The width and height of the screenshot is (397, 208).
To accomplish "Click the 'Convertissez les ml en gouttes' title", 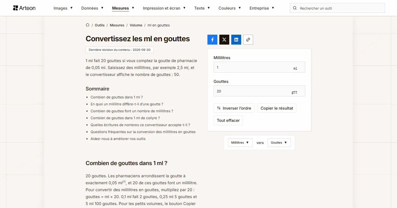I will (138, 39).
